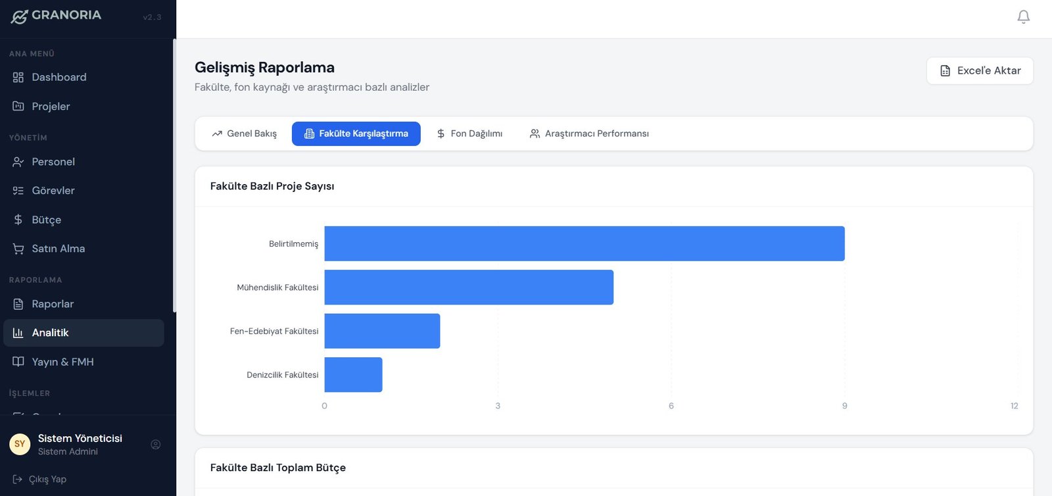This screenshot has width=1052, height=496.
Task: Click the user profile icon beside Sistem Yöneticisi
Action: [x=156, y=445]
